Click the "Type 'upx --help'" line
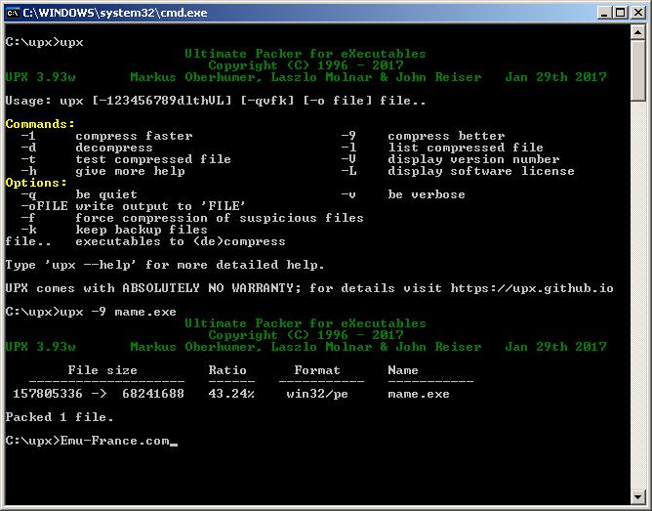The height and width of the screenshot is (511, 652). 165,265
